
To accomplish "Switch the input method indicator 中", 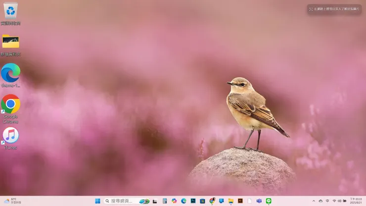I will (x=327, y=201).
